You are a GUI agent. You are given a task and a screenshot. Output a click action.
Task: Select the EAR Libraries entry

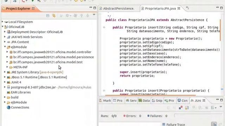(x=21, y=92)
